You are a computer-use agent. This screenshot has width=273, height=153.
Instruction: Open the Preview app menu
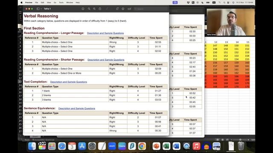(29, 3)
